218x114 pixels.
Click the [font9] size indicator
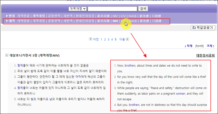(x=199, y=46)
